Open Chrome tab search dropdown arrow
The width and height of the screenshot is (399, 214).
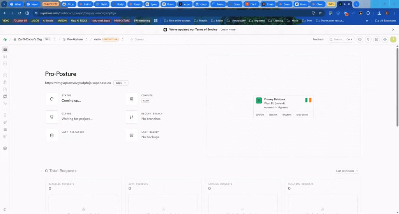pyautogui.click(x=4, y=4)
